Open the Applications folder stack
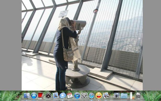 [124, 95]
